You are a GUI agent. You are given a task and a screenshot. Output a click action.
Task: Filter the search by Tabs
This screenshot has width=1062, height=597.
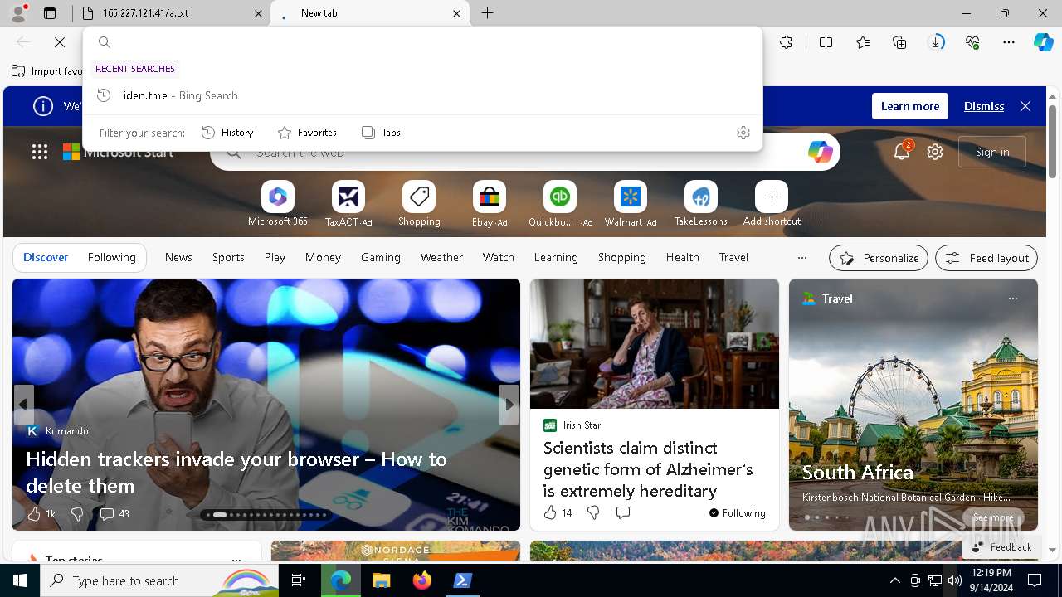coord(381,133)
